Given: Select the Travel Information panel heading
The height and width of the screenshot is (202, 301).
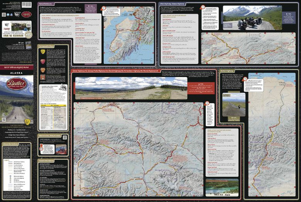Looking at the screenshot, I should tap(47, 161).
